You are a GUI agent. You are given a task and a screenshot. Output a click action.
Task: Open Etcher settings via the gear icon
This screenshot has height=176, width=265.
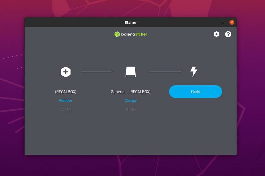click(216, 34)
